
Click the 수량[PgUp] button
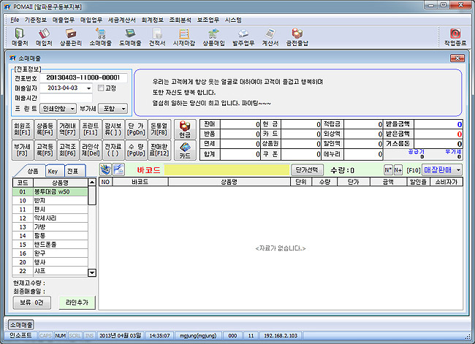point(136,150)
